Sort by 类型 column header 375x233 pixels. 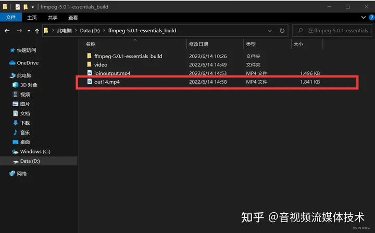pyautogui.click(x=251, y=44)
